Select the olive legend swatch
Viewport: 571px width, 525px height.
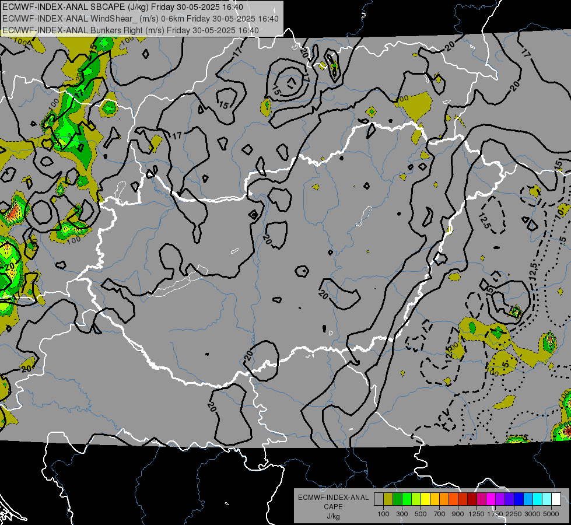point(388,499)
